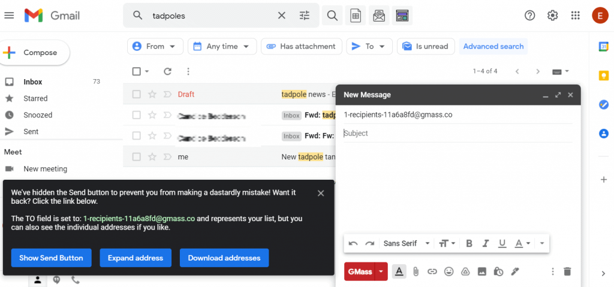The height and width of the screenshot is (287, 614).
Task: Open Google Calendar side panel icon
Action: click(x=603, y=47)
